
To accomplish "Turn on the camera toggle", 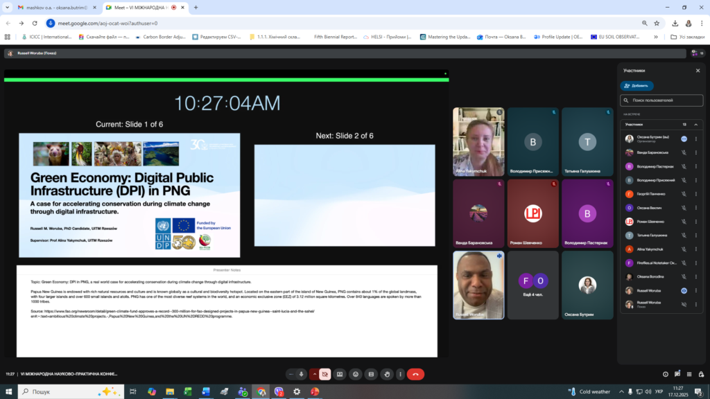I will (x=324, y=374).
